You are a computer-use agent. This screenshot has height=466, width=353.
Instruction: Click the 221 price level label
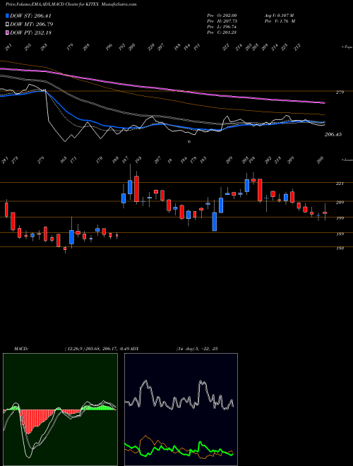(x=340, y=184)
